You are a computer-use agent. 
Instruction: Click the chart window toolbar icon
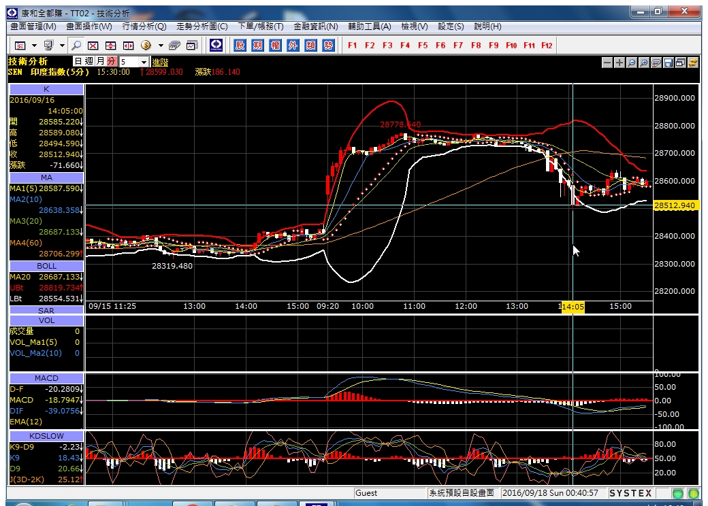click(193, 46)
